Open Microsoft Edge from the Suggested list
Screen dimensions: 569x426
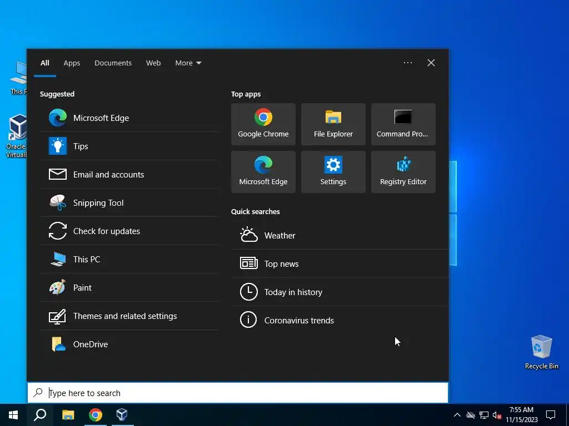[129, 118]
